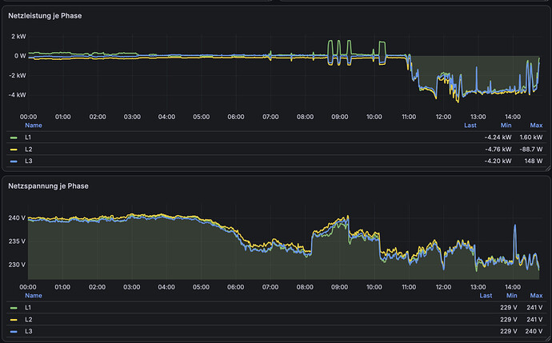This screenshot has width=552, height=343.
Task: Toggle L1 series visibility in Netzleistung legend
Action: [28, 138]
